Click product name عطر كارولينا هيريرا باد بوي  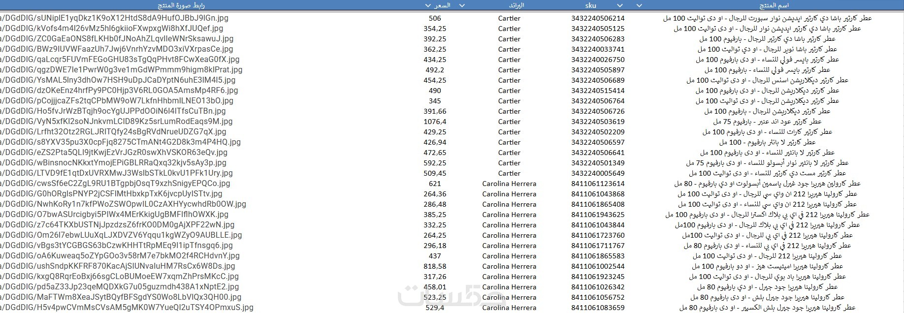767,277
